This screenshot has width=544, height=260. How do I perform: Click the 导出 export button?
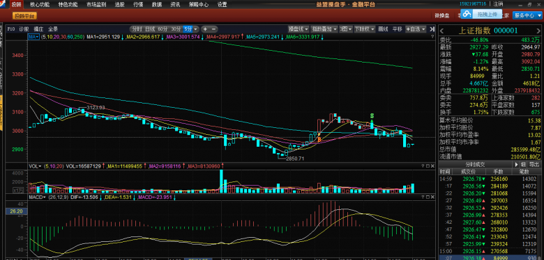click(534, 164)
